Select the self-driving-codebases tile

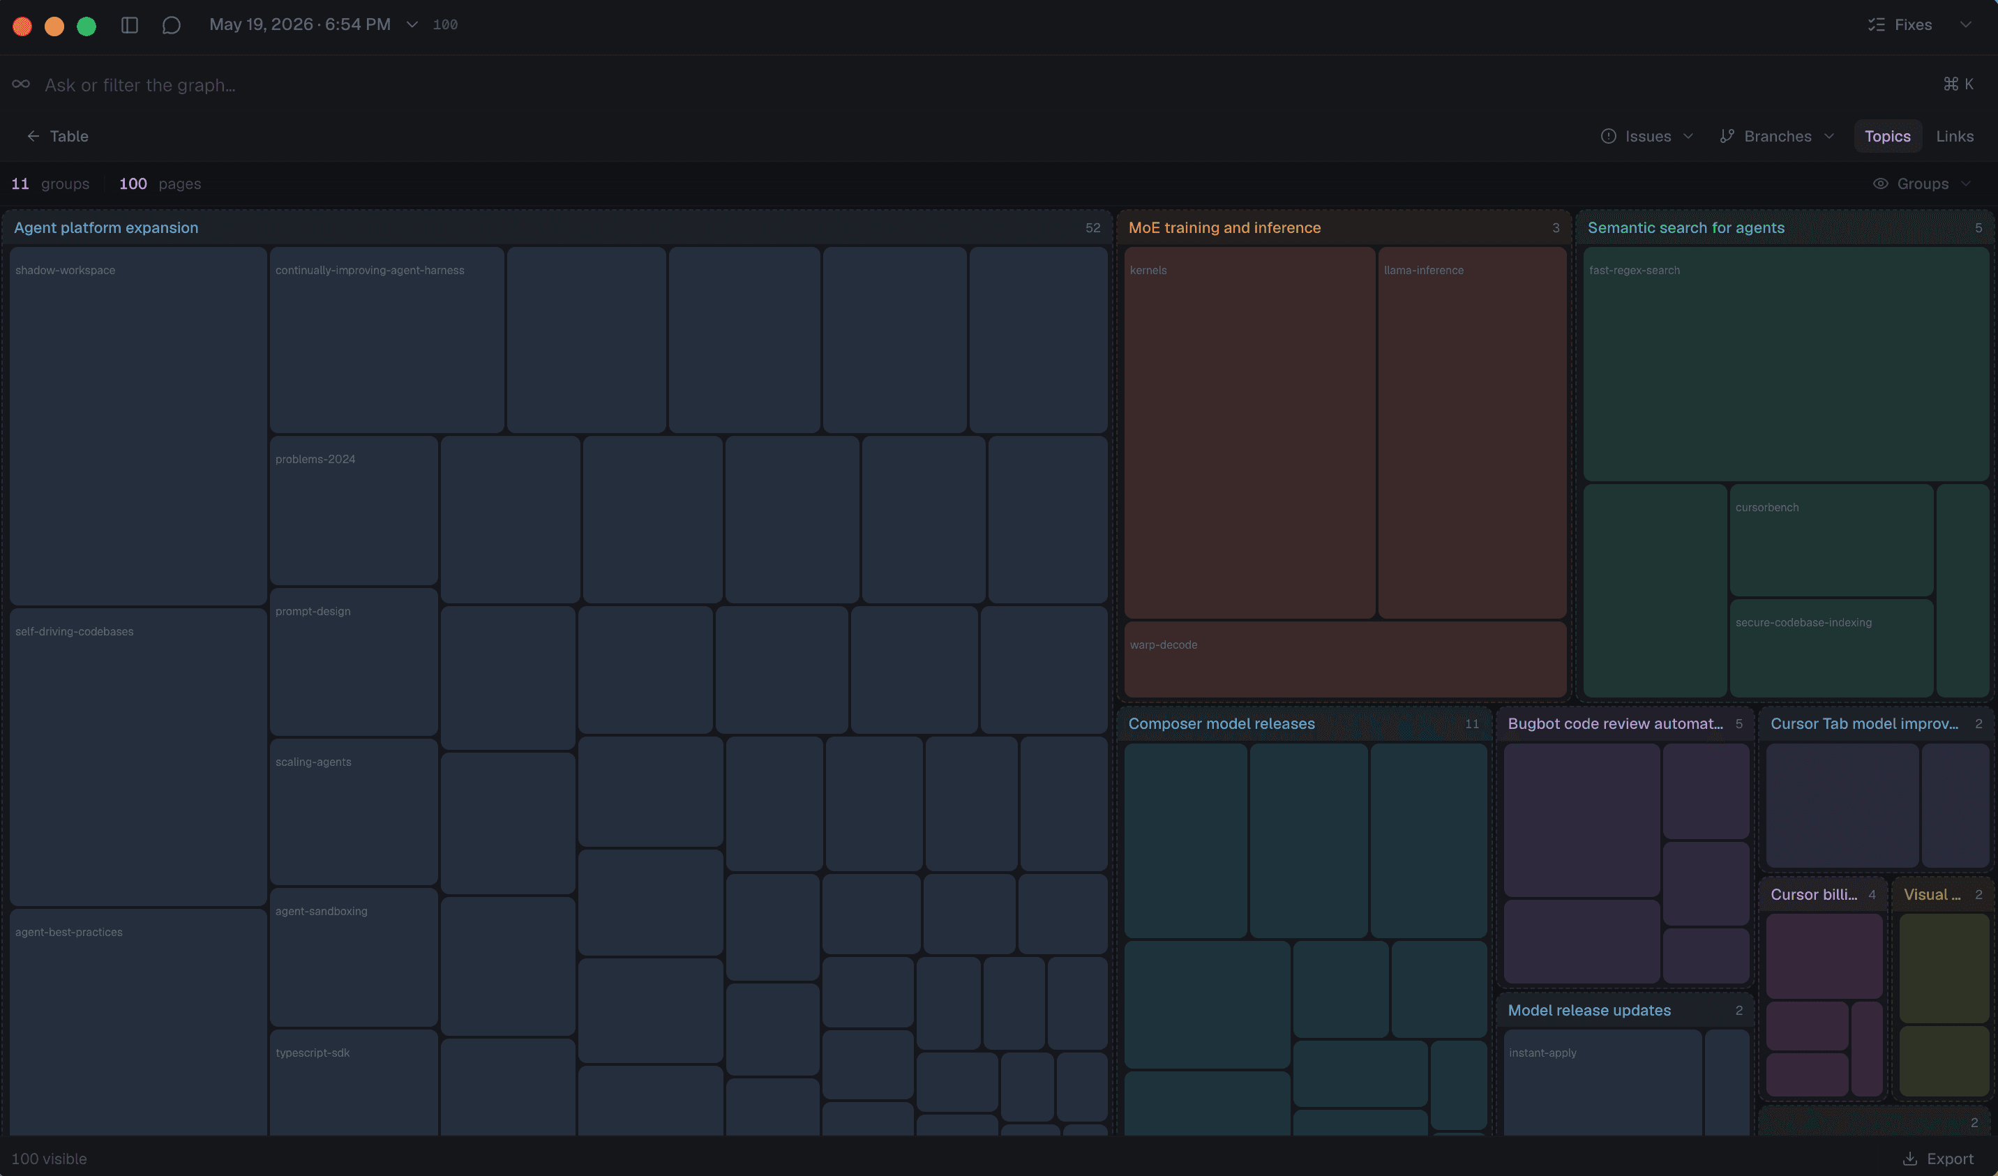pos(138,757)
